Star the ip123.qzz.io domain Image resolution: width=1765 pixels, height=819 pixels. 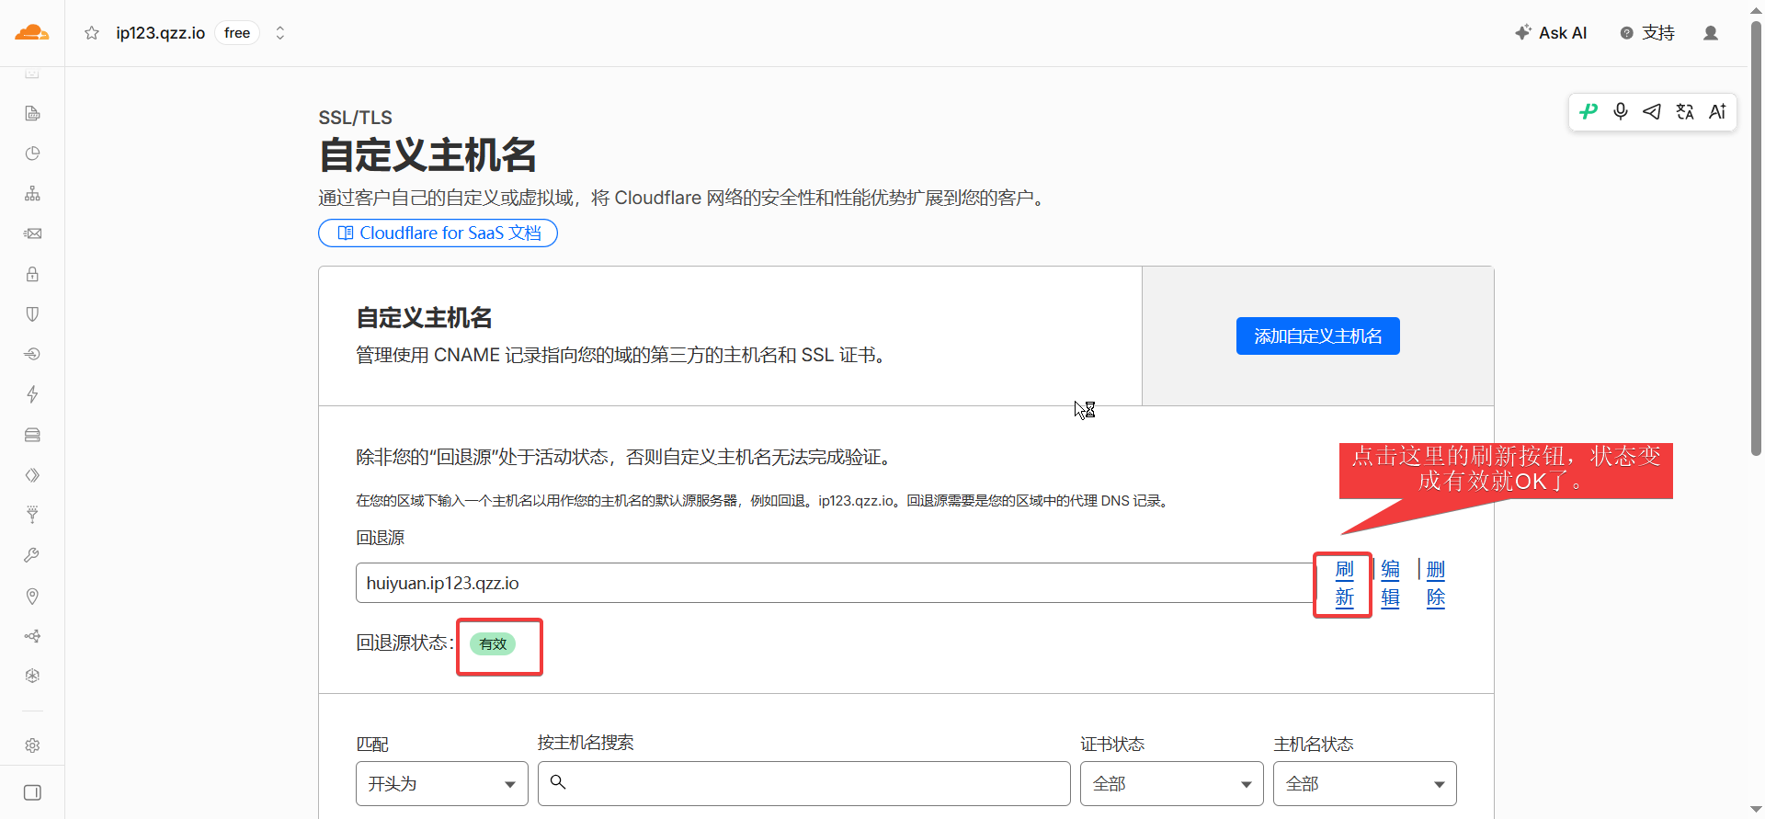click(x=92, y=33)
